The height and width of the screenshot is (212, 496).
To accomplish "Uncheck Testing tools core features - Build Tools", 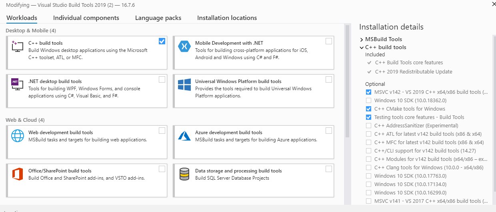I will tap(368, 117).
